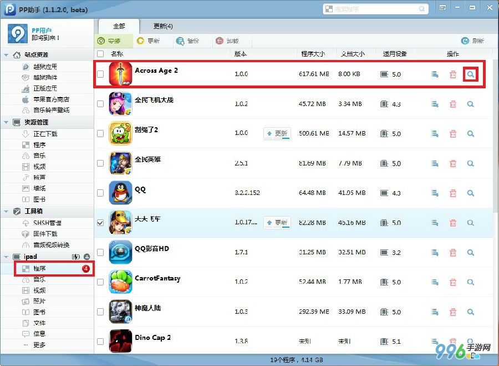
Task: Check the 割绳子2 checkbox
Action: (x=100, y=133)
